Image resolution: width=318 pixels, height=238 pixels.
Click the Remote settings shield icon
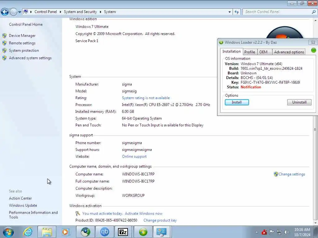(x=4, y=43)
